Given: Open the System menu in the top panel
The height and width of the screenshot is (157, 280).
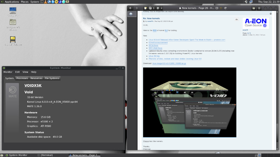Looking at the screenshot, I should coord(35,2).
